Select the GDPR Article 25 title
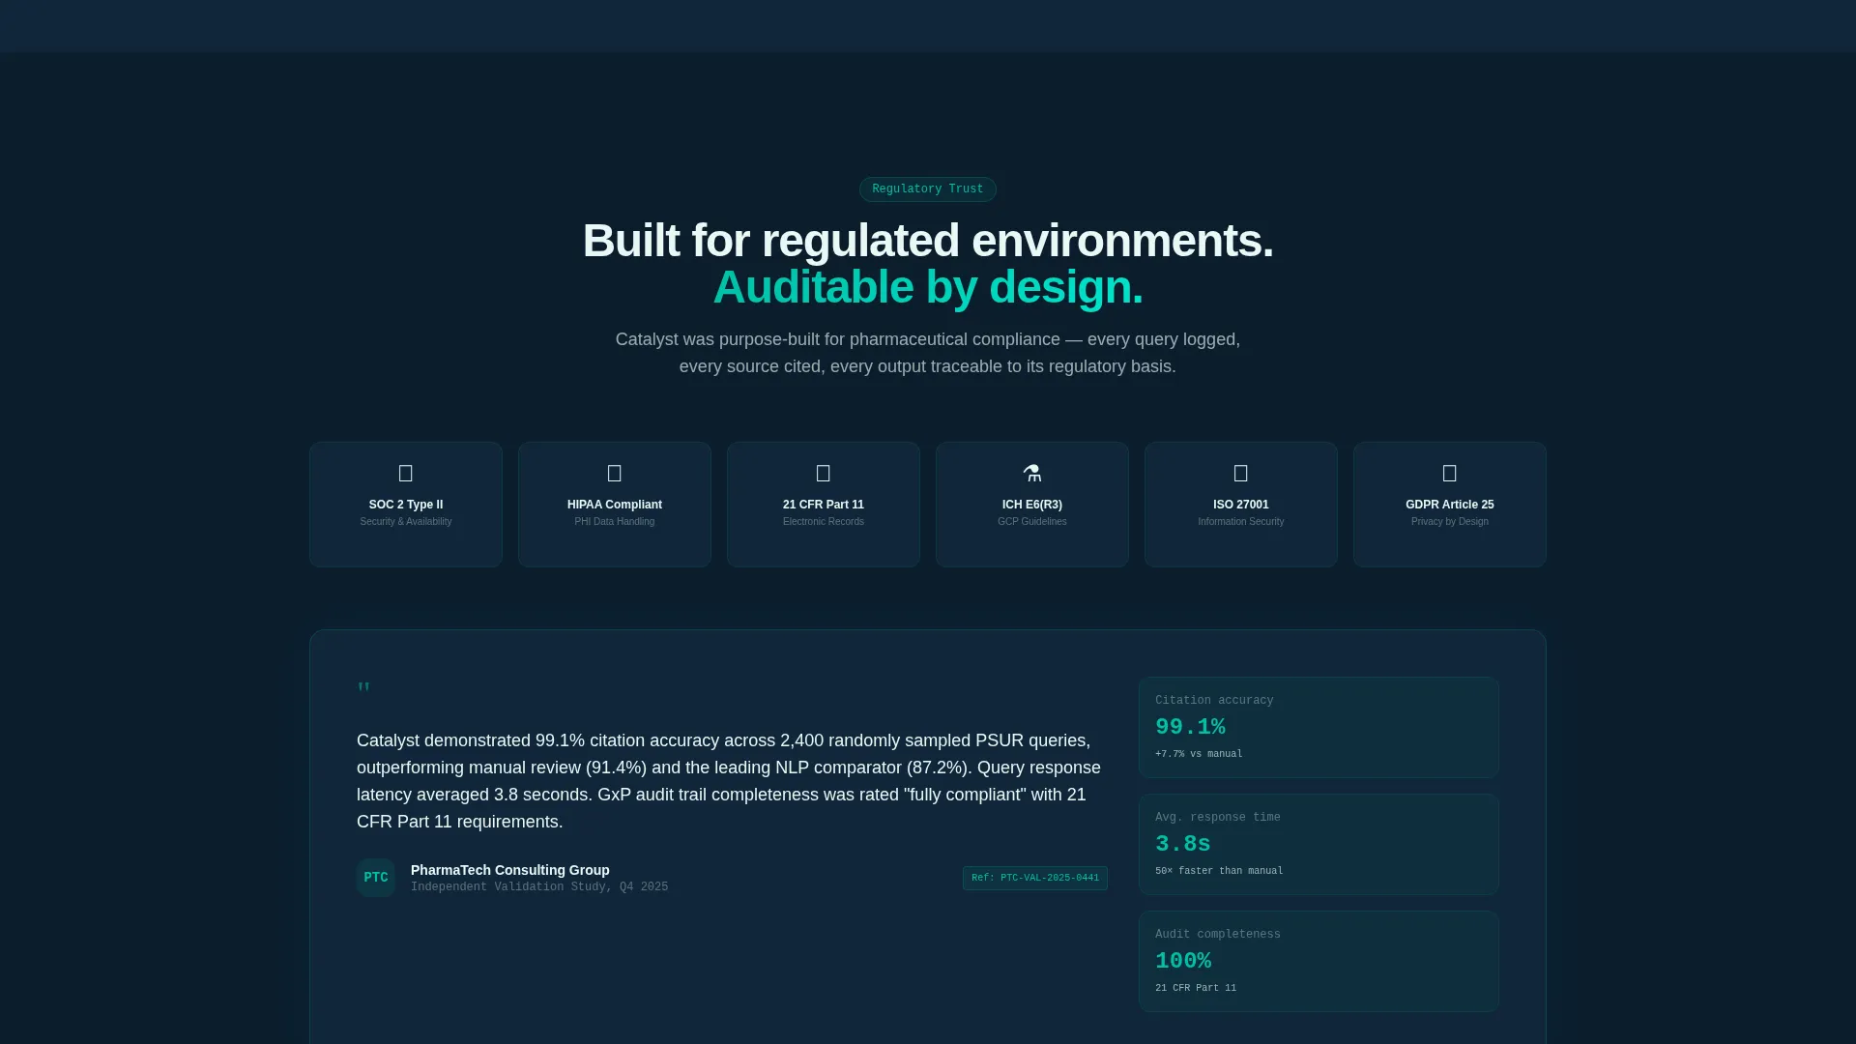This screenshot has height=1044, width=1856. (x=1450, y=505)
